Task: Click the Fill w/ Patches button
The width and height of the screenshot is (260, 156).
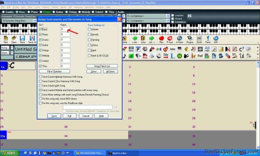Action: click(x=55, y=71)
